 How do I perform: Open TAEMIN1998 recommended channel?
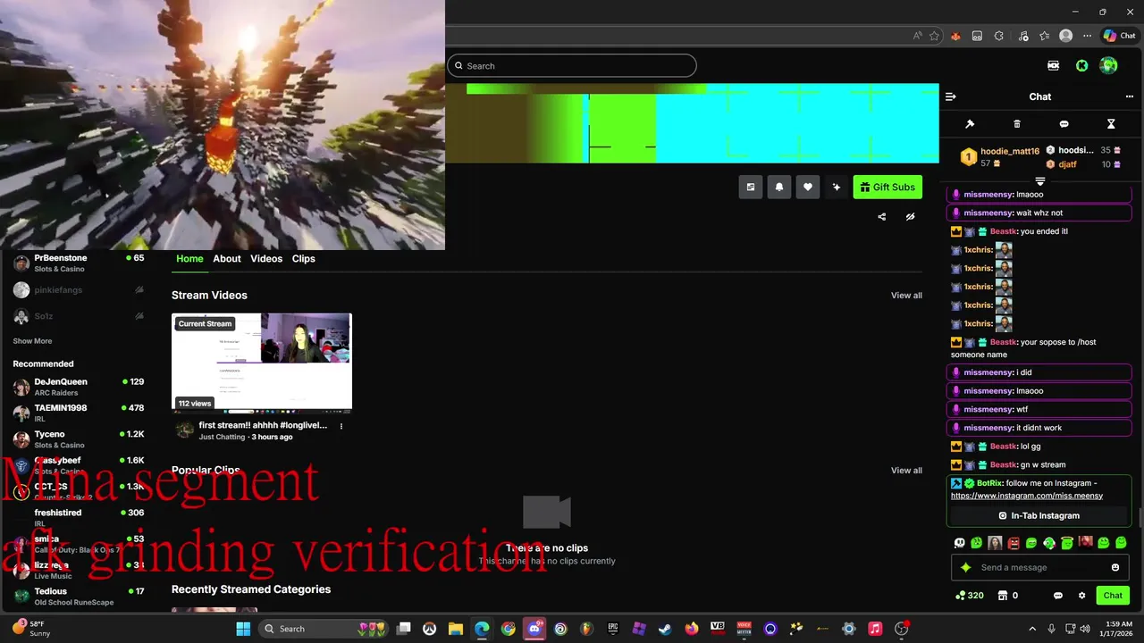point(79,413)
